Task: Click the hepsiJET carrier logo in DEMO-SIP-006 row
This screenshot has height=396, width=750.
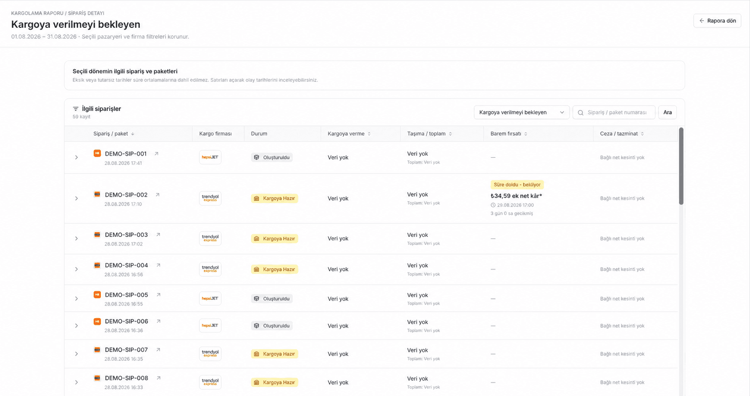Action: tap(210, 326)
